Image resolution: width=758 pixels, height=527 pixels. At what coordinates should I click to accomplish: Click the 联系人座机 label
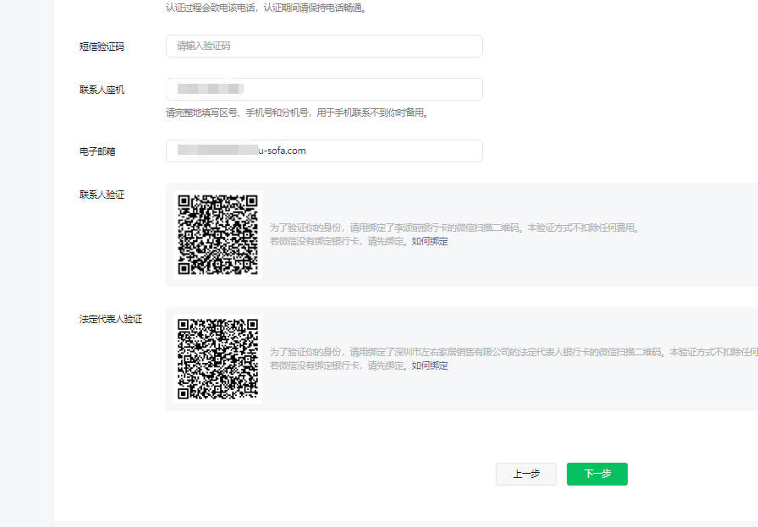102,90
